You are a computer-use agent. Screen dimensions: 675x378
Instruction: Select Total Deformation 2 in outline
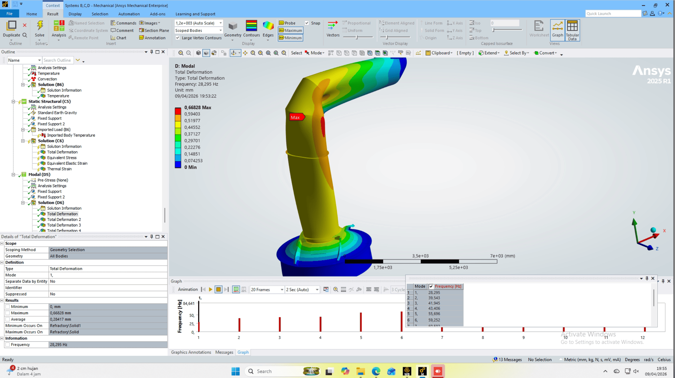pos(64,219)
